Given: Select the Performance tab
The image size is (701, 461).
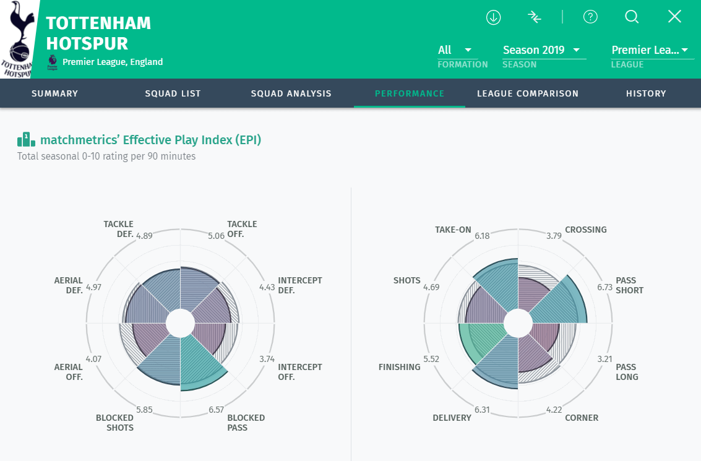Looking at the screenshot, I should (x=410, y=93).
